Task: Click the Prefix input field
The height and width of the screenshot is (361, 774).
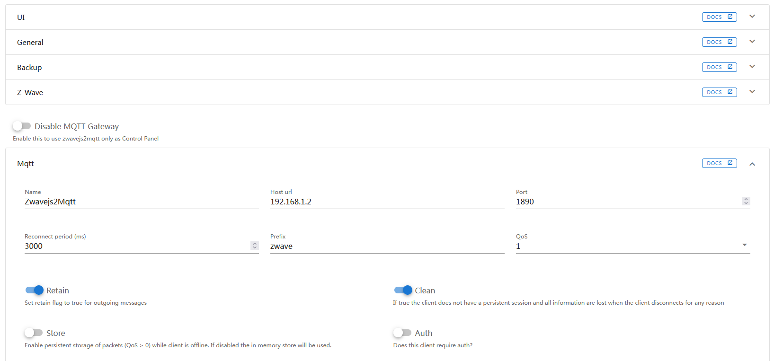Action: click(x=387, y=246)
